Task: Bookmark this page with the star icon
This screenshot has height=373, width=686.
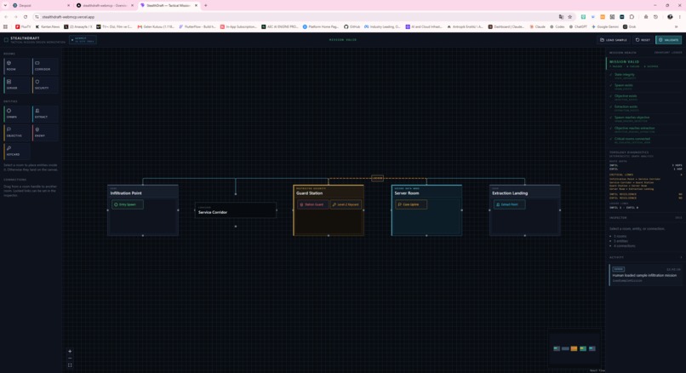Action: click(570, 17)
